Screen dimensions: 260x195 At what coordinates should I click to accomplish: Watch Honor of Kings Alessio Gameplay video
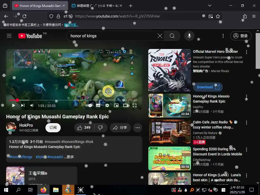pos(170,105)
